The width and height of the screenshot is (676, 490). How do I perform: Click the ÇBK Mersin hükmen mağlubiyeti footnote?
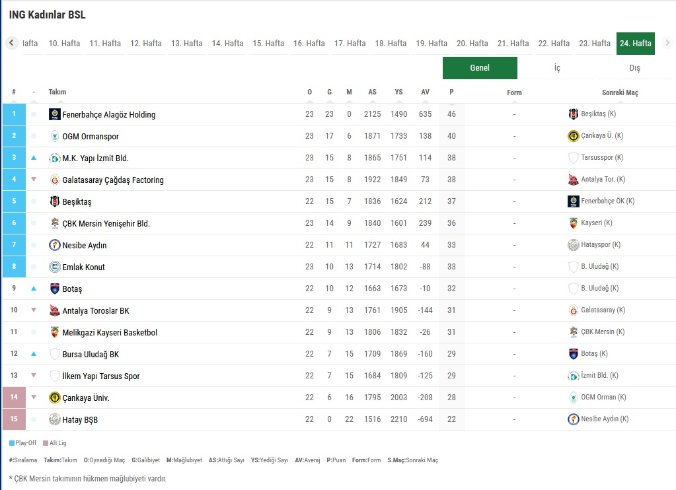click(87, 479)
